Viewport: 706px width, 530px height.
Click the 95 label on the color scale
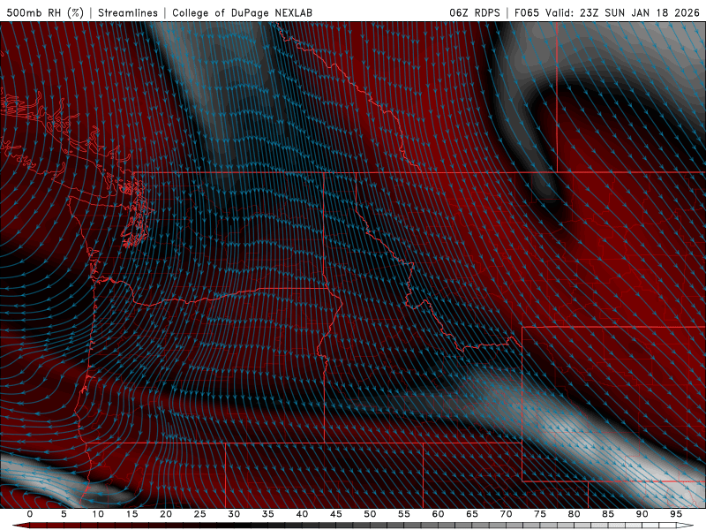[x=676, y=514]
